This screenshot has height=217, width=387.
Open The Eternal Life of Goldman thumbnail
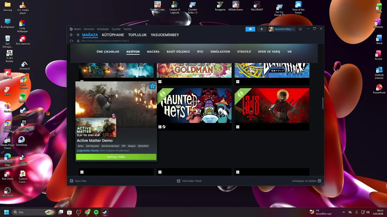(x=194, y=70)
